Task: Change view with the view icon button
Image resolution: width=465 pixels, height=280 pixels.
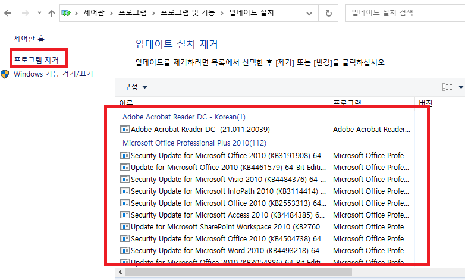Action: (x=447, y=87)
